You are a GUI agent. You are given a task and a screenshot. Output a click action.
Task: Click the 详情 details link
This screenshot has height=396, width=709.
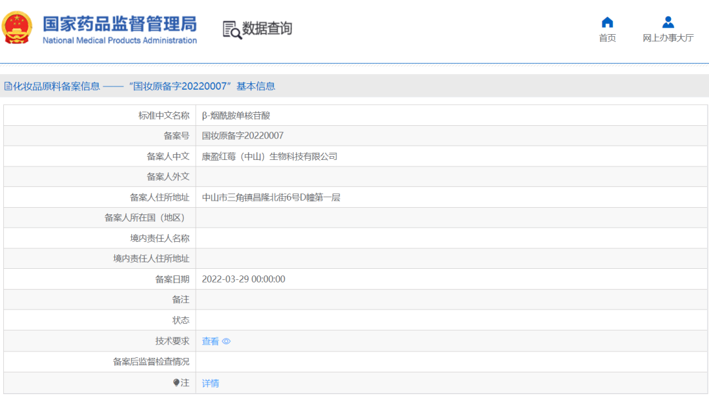210,384
